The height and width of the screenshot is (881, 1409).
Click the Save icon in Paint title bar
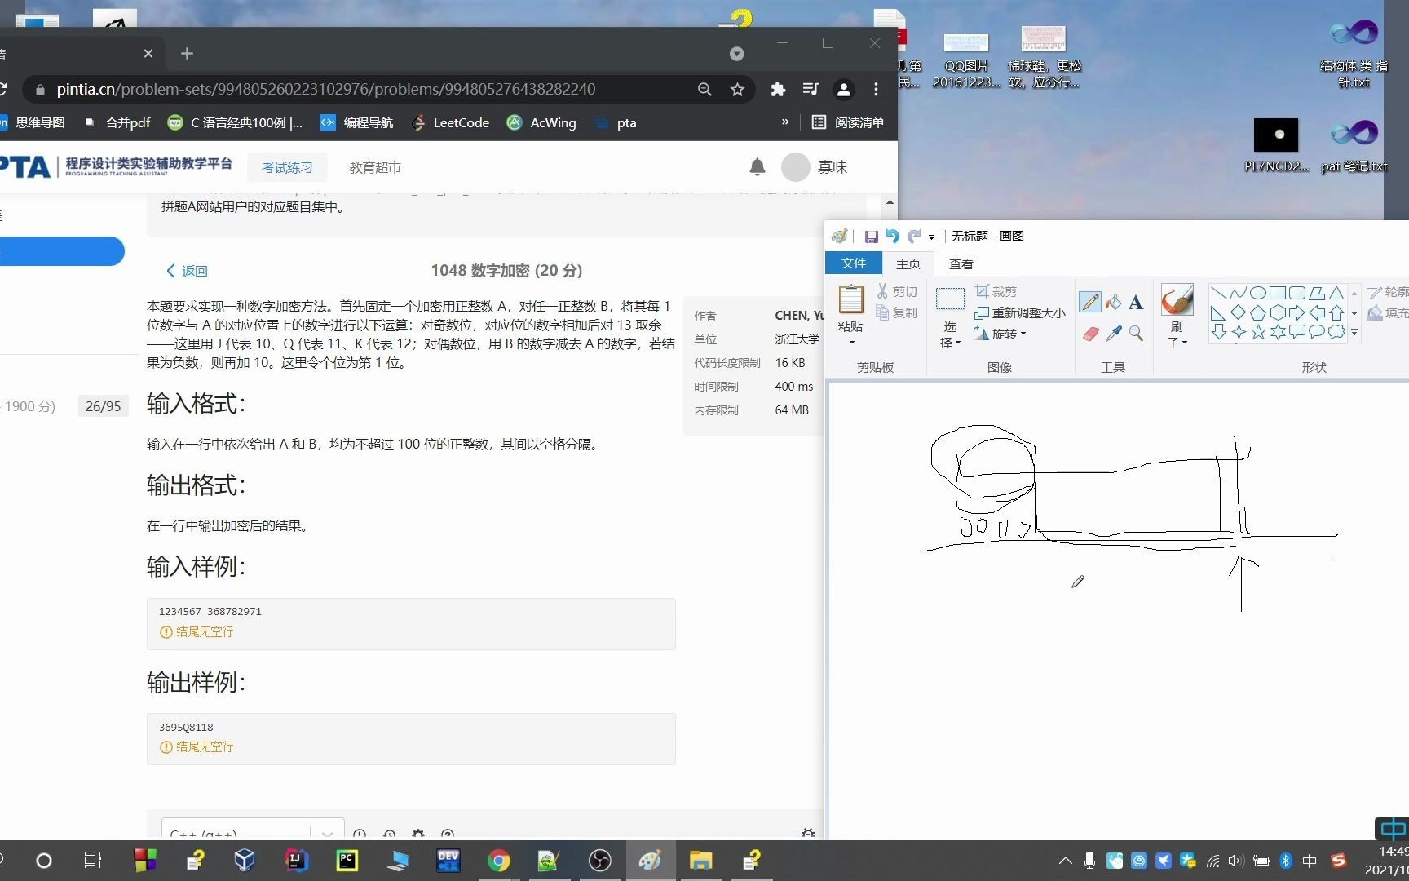pos(871,237)
